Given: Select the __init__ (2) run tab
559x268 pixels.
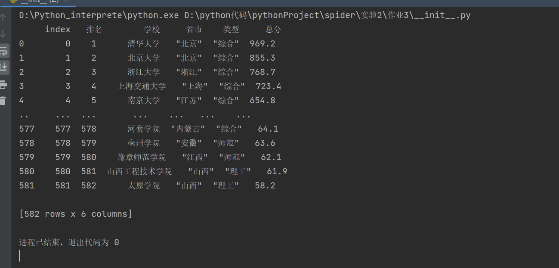Looking at the screenshot, I should 39,2.
